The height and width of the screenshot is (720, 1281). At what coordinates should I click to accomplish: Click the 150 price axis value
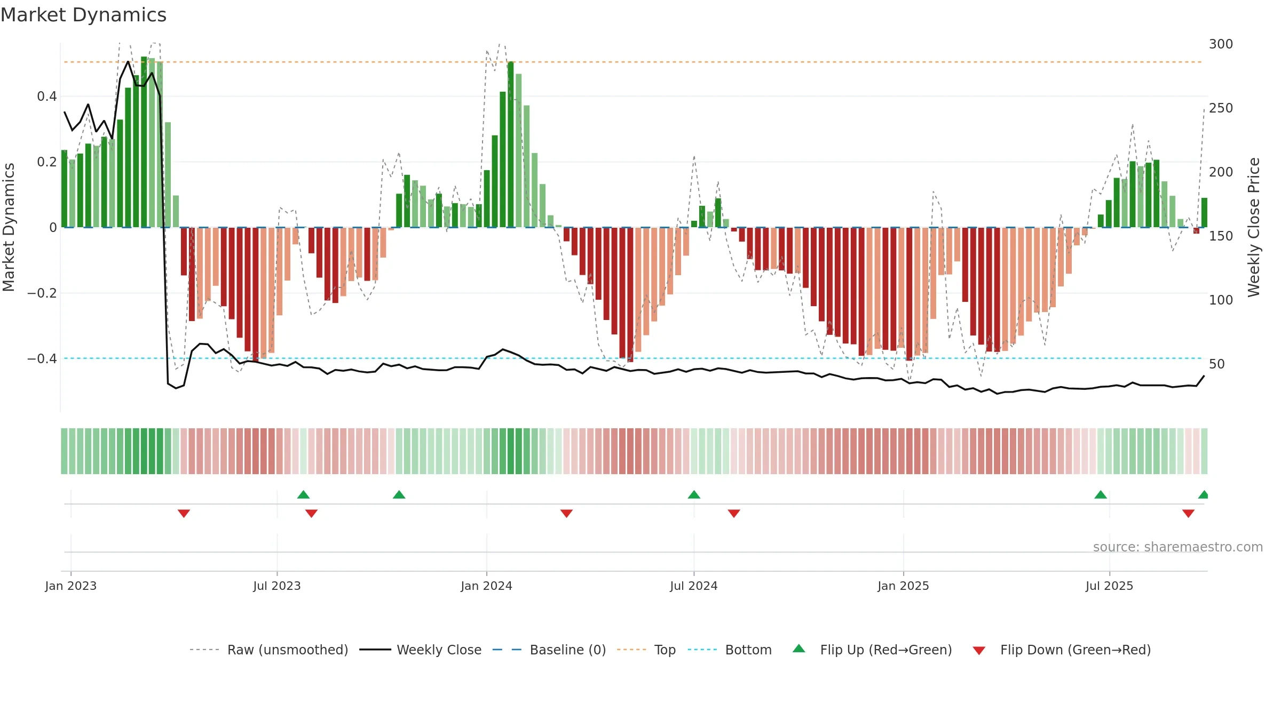pyautogui.click(x=1221, y=236)
